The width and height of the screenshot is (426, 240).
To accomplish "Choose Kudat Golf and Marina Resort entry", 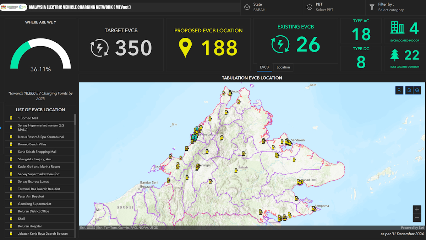I will pyautogui.click(x=39, y=167).
